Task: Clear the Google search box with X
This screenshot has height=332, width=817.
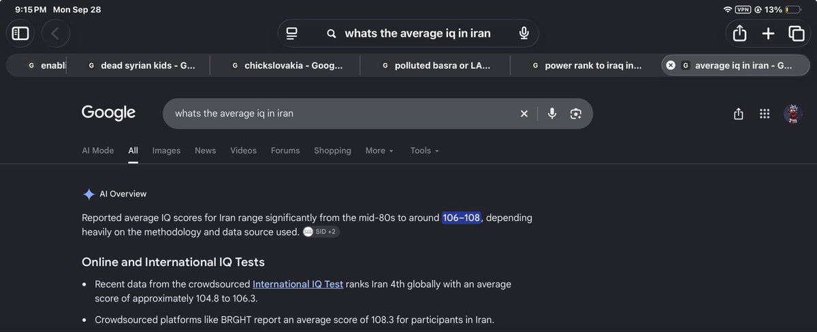Action: pos(524,114)
